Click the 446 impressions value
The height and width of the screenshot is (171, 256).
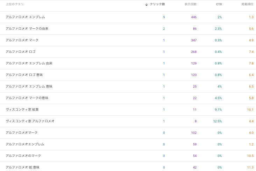tap(194, 17)
